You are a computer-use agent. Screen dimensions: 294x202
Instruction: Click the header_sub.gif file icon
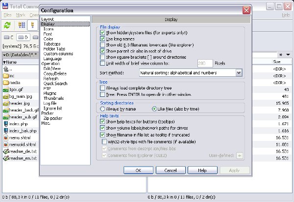click(x=6, y=117)
